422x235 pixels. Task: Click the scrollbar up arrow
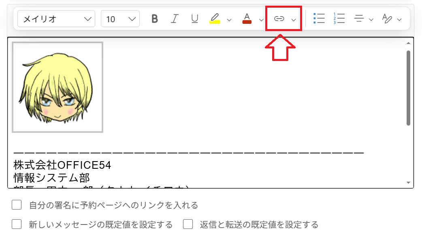(408, 43)
